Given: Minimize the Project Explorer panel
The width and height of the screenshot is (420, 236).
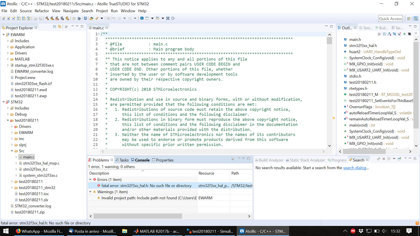Looking at the screenshot, I should (77, 26).
